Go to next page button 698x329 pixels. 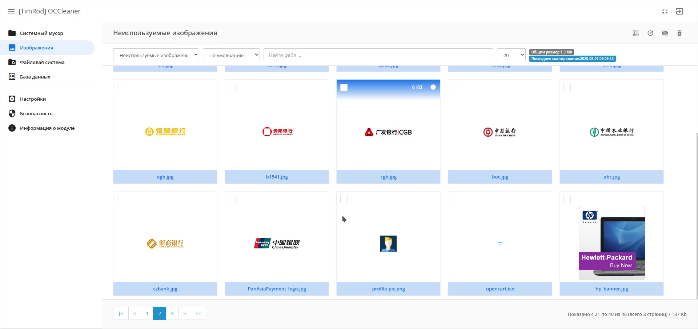[185, 313]
